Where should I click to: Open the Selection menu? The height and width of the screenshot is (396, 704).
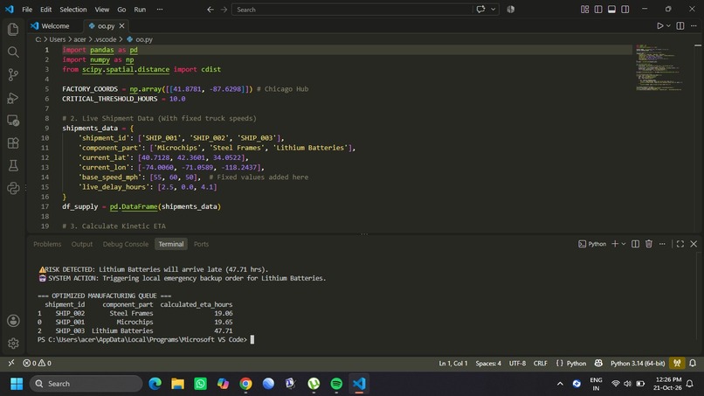point(73,10)
